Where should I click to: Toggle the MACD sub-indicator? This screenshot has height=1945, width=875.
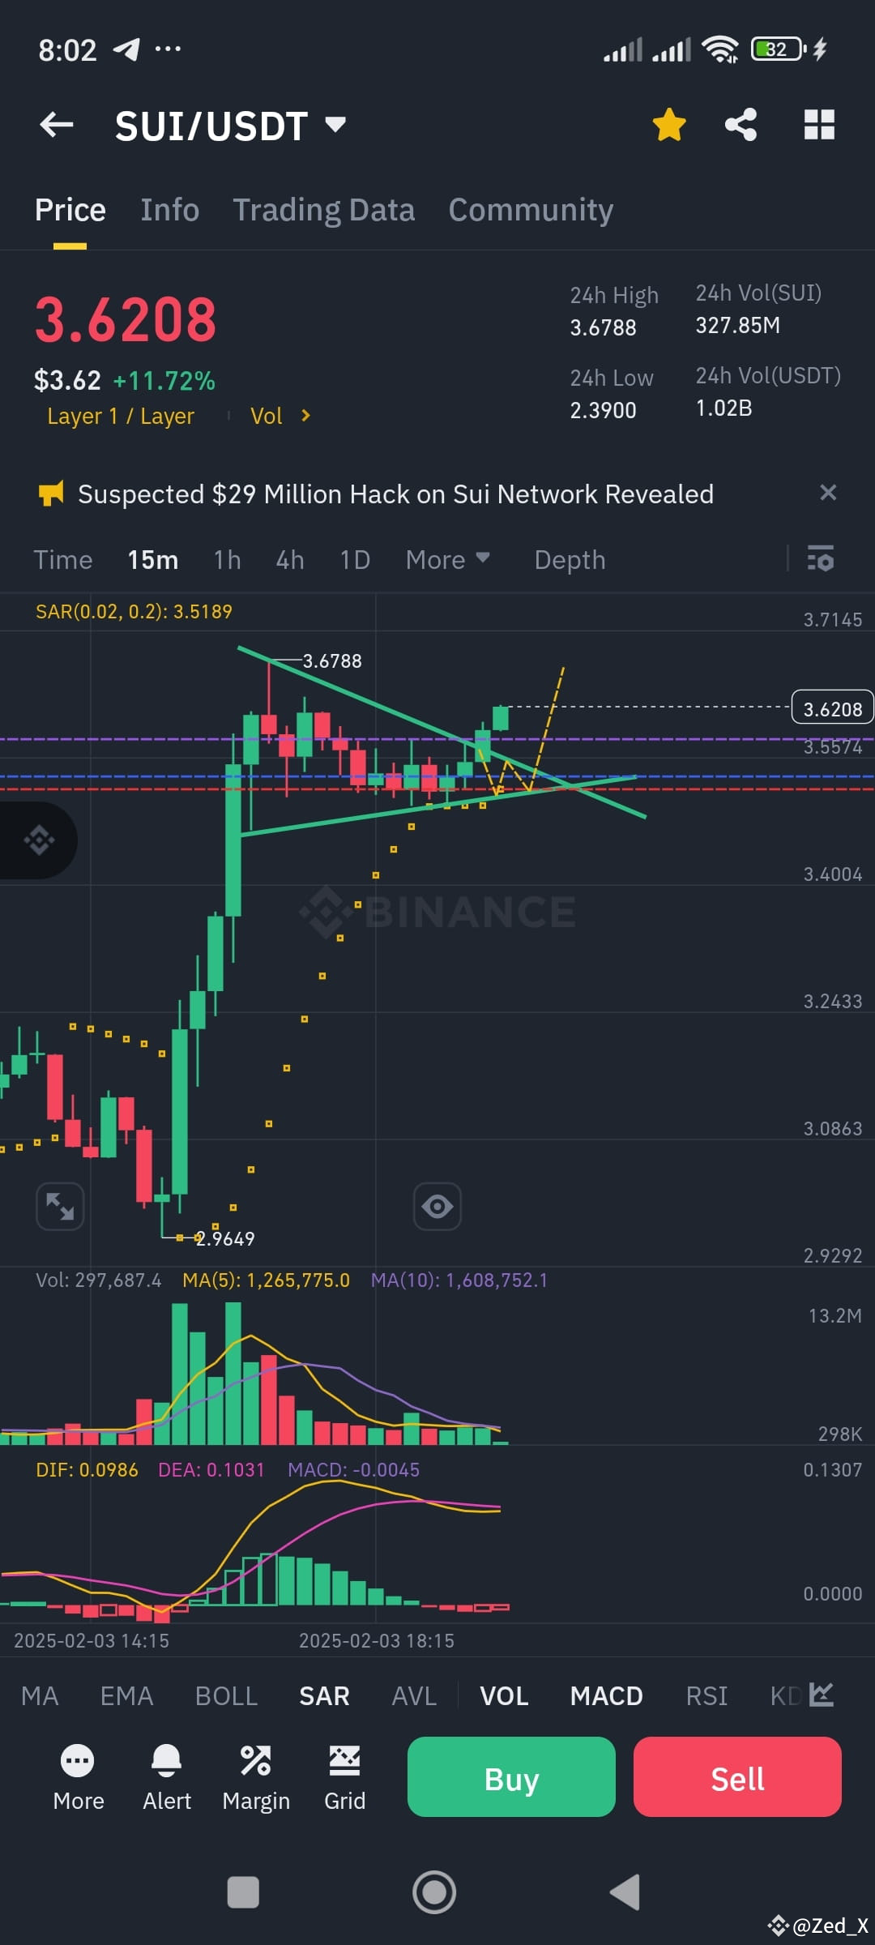(x=606, y=1696)
